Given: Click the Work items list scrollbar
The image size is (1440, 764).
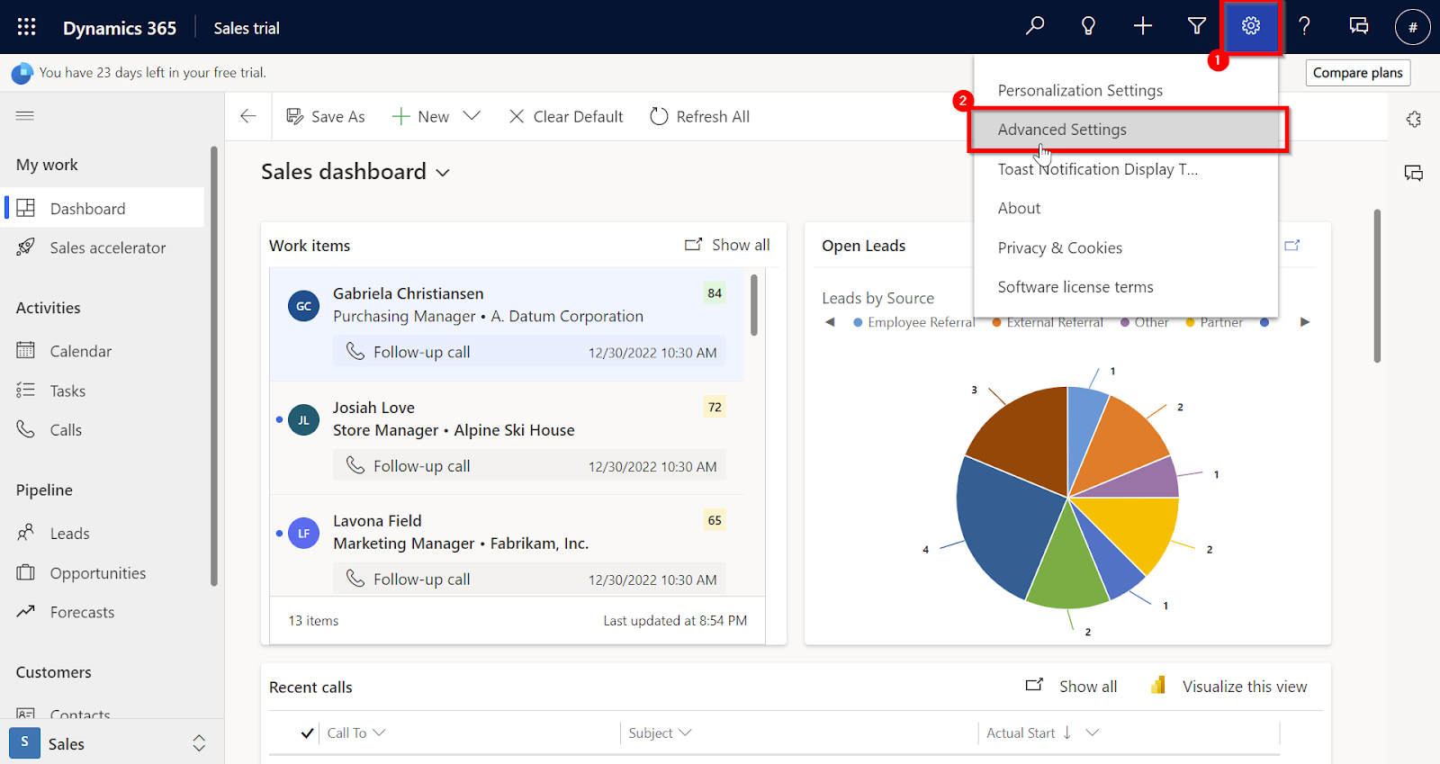Looking at the screenshot, I should [x=754, y=305].
